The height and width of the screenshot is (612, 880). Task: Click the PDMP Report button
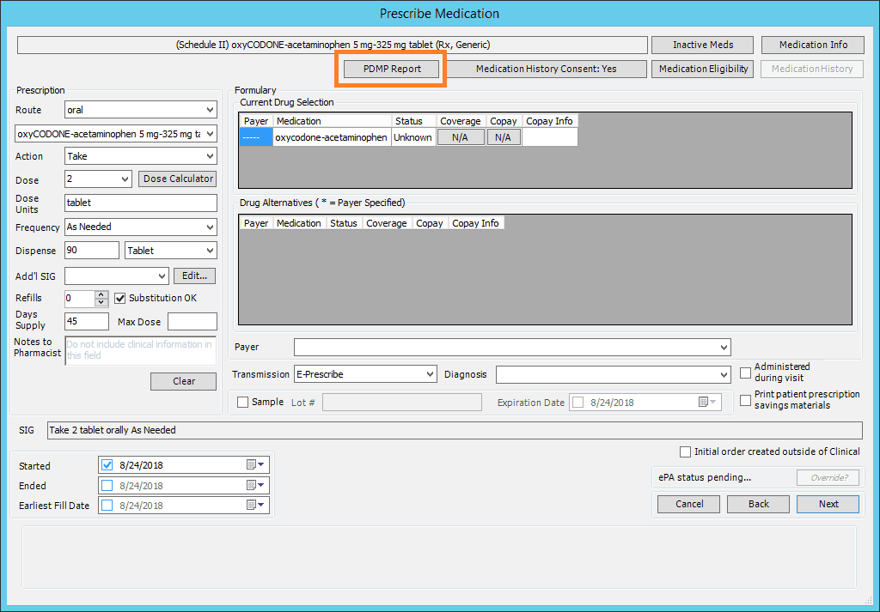click(x=392, y=69)
